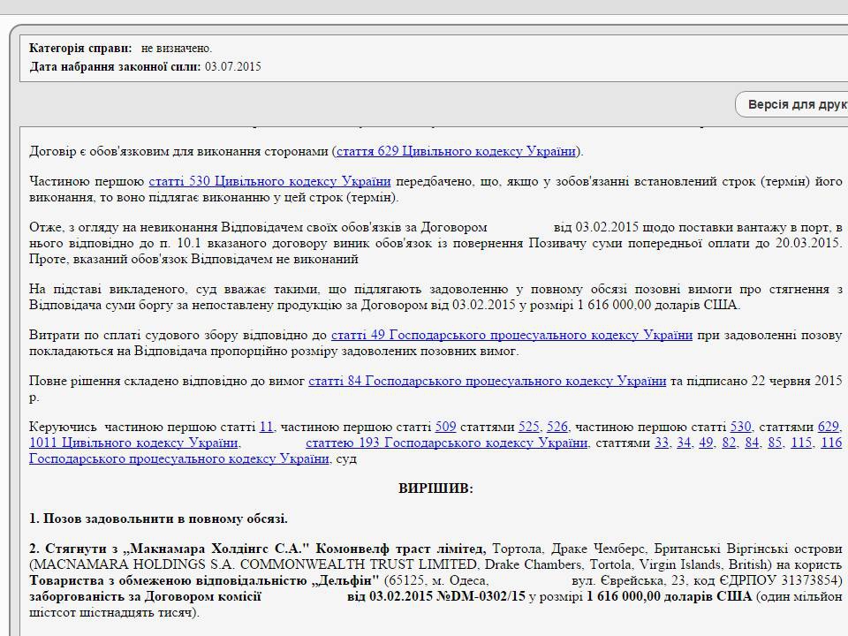Screen dimensions: 848x636
Task: Click article link 49 in the numbered list
Action: (x=706, y=443)
